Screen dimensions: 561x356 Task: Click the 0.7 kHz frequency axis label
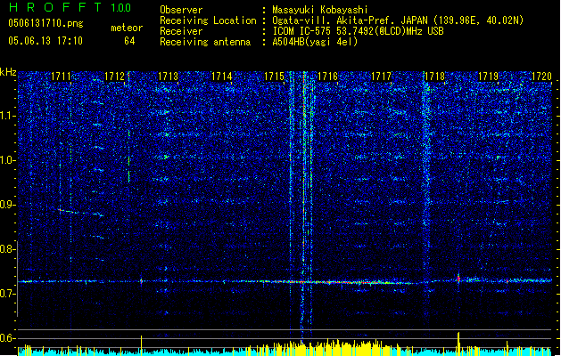[x=8, y=294]
